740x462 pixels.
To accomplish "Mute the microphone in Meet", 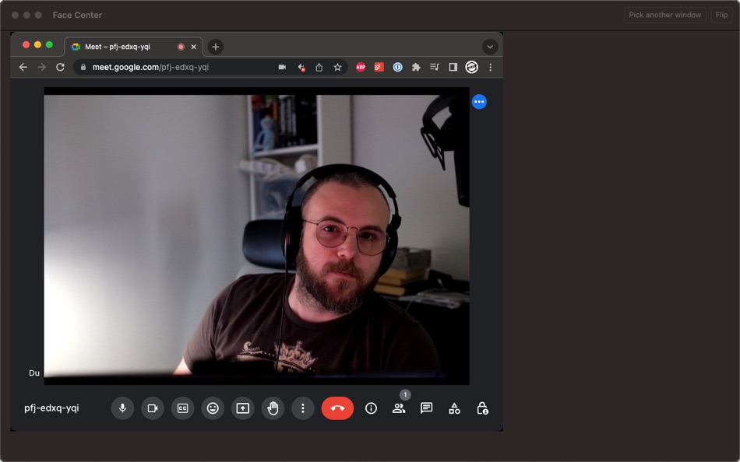I will point(122,408).
